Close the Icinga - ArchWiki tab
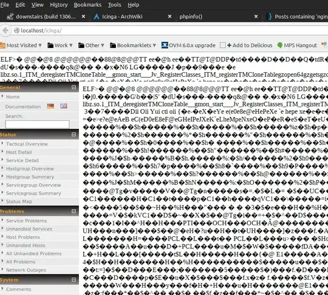Viewport: 328px width, 295px height. pyautogui.click(x=169, y=16)
